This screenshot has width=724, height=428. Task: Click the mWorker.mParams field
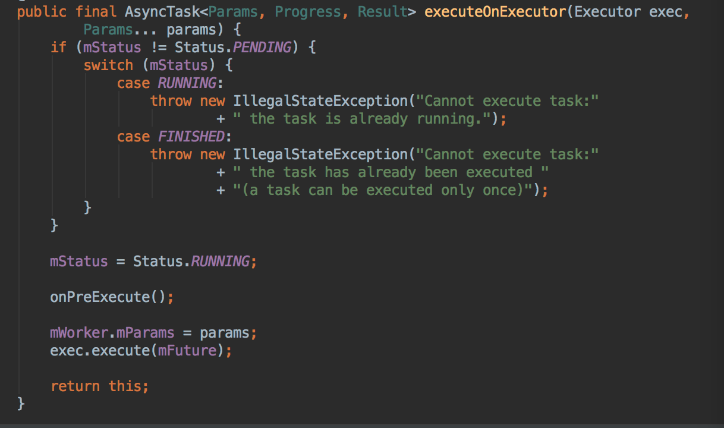point(112,332)
